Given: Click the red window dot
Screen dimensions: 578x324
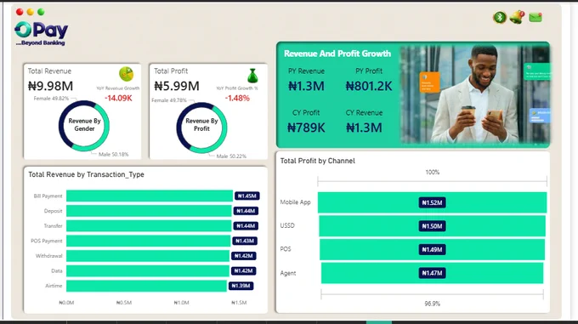Looking at the screenshot, I should pos(20,12).
